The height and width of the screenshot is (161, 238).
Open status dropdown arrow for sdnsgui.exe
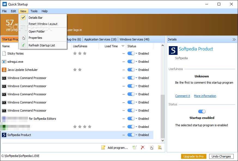tap(136, 62)
